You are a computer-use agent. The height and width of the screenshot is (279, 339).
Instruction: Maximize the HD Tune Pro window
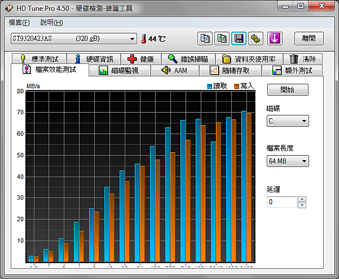coord(301,6)
